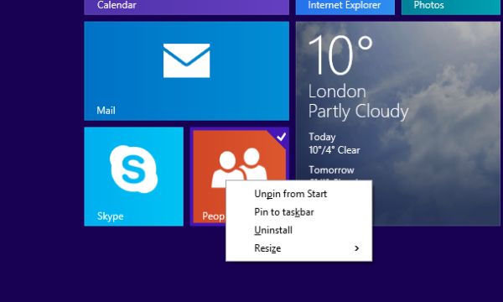Open the Weather tile showing London
Image resolution: width=503 pixels, height=302 pixels.
(397, 123)
